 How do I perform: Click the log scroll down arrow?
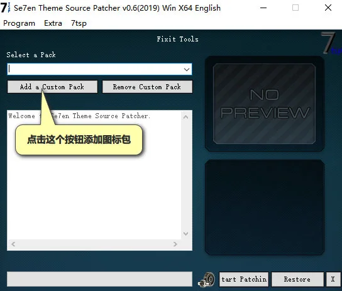pos(186,234)
